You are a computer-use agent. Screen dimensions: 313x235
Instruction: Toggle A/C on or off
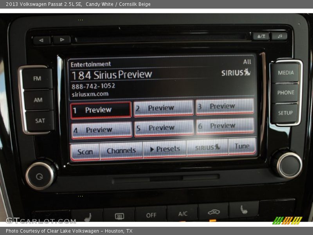tap(182, 215)
